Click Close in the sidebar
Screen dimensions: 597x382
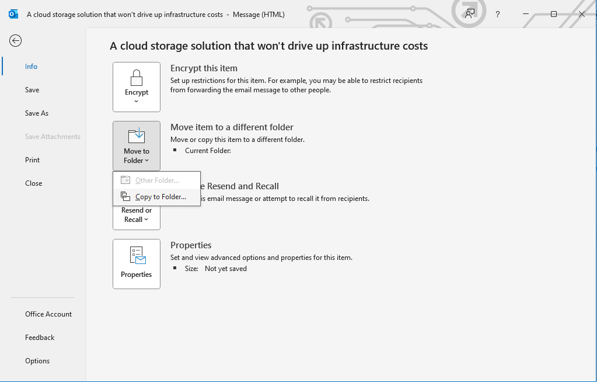point(33,183)
